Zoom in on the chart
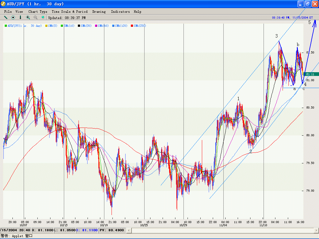This screenshot has height=239, width=319. (28, 18)
